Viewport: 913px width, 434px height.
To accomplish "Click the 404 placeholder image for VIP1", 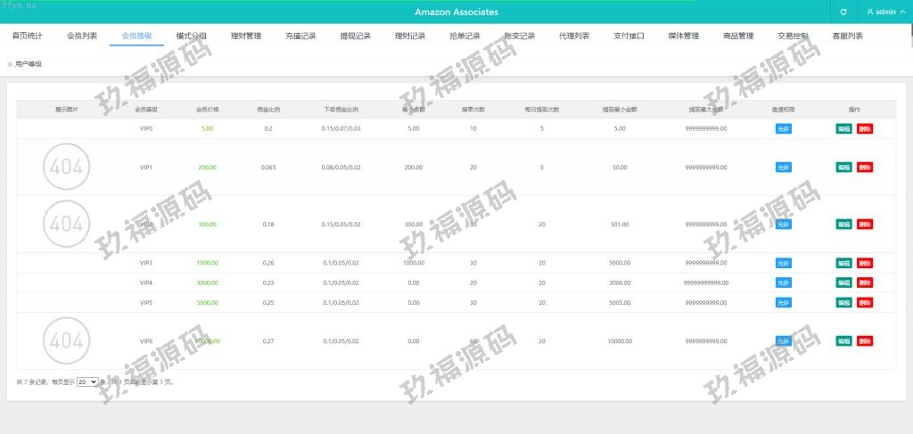I will coord(67,167).
